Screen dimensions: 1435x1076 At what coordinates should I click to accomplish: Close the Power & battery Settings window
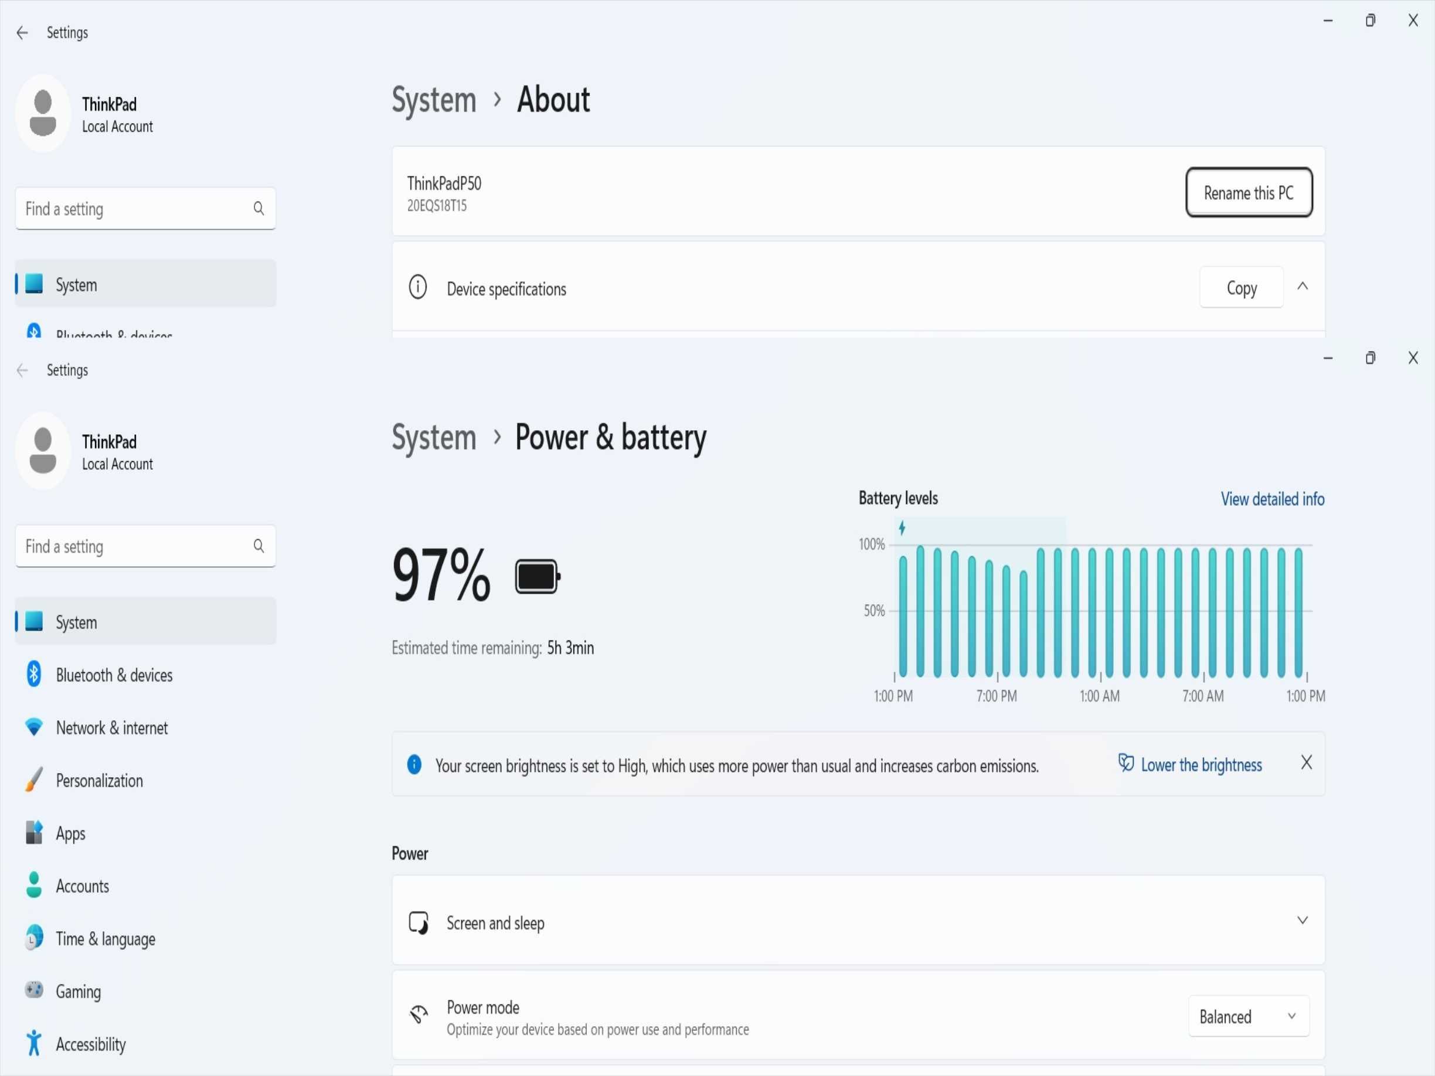(x=1413, y=358)
